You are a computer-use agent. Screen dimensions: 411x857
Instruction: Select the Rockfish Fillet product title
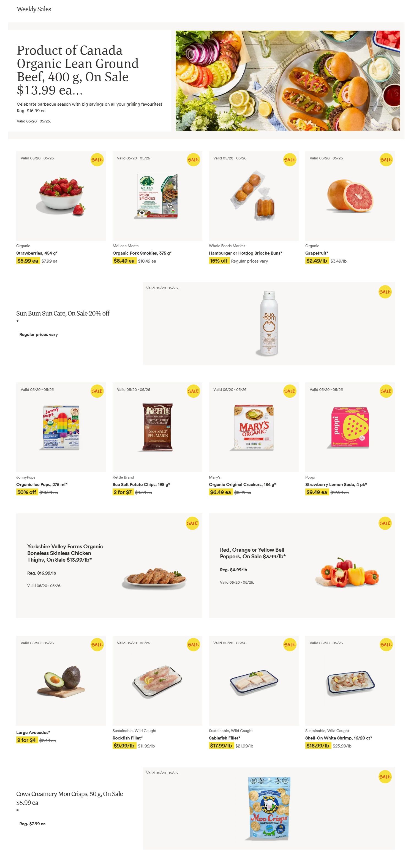pyautogui.click(x=128, y=738)
